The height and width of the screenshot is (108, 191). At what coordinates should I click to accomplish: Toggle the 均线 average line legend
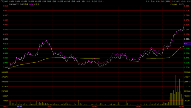point(26,4)
